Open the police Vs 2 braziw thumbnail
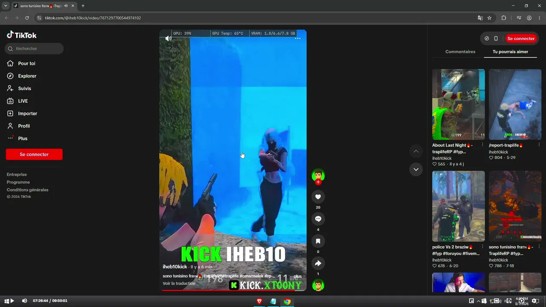Screen dimensions: 546x307 click(459, 206)
